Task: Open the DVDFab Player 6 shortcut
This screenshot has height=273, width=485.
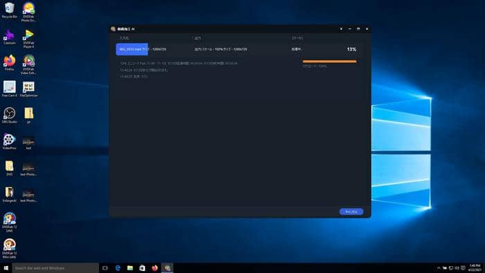Action: (x=28, y=39)
